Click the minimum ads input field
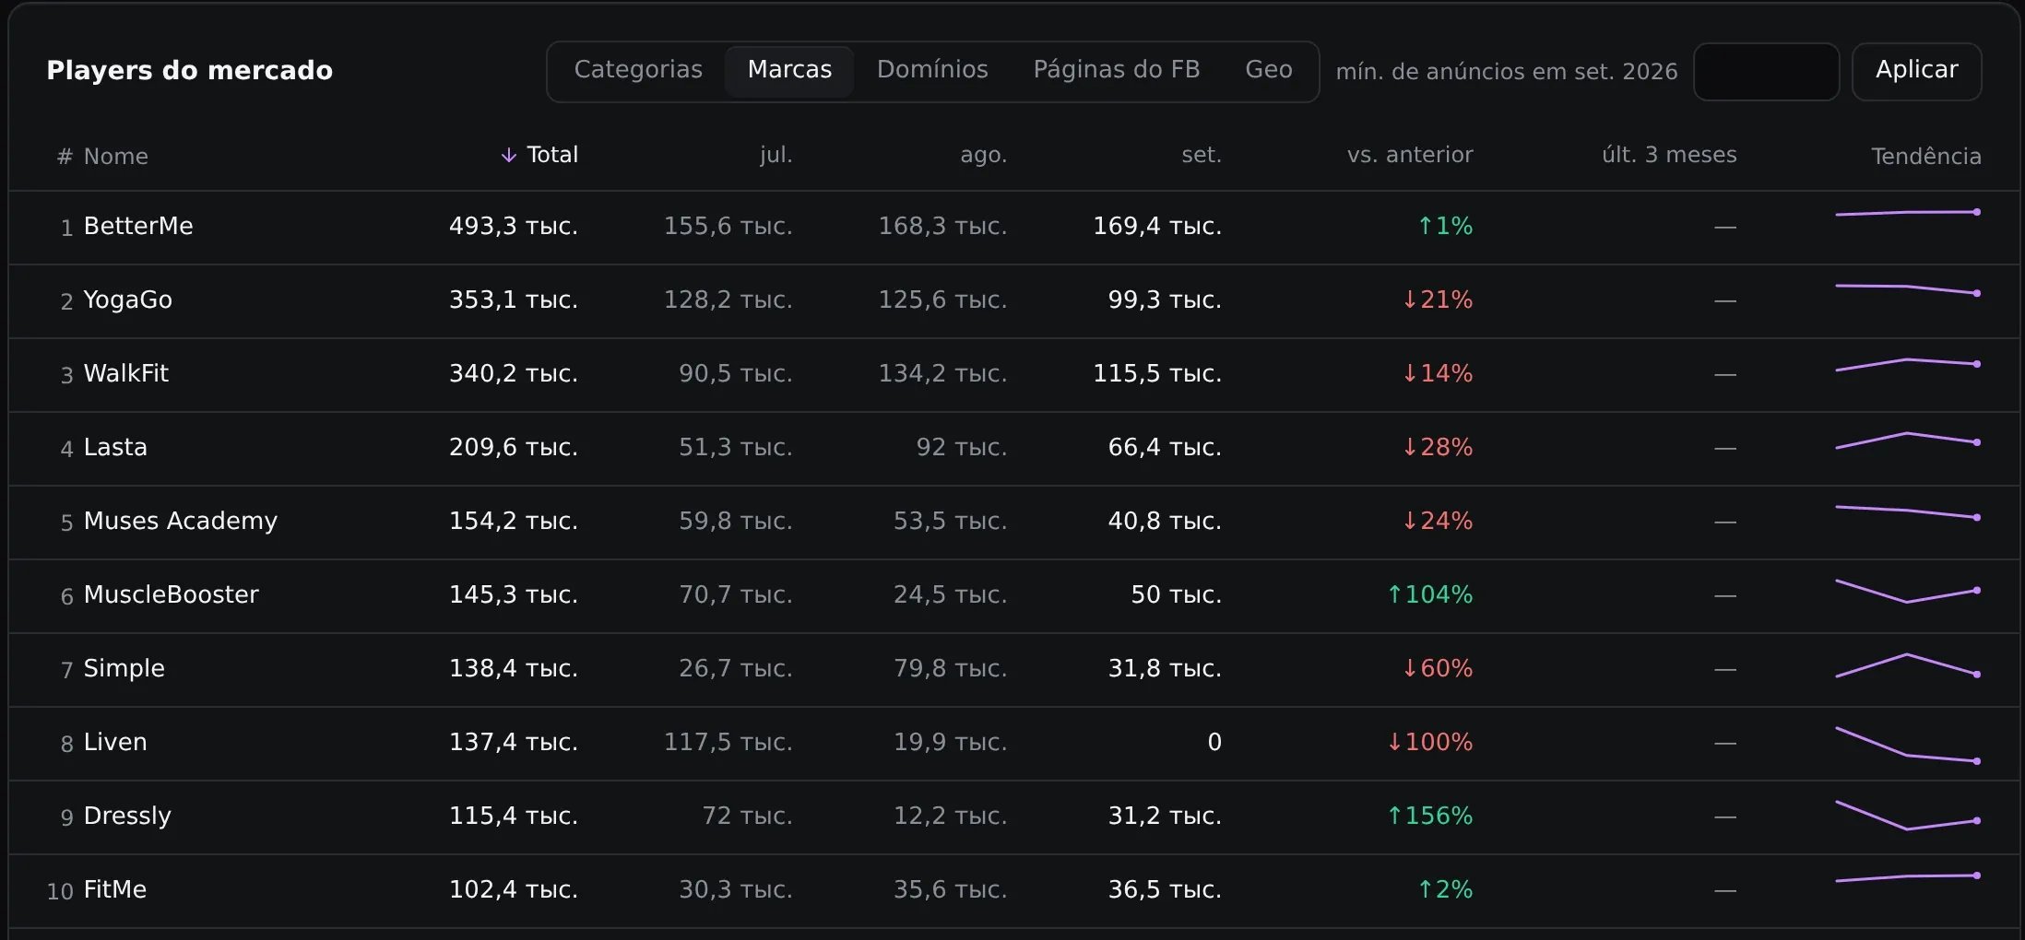Viewport: 2025px width, 940px height. click(1766, 72)
